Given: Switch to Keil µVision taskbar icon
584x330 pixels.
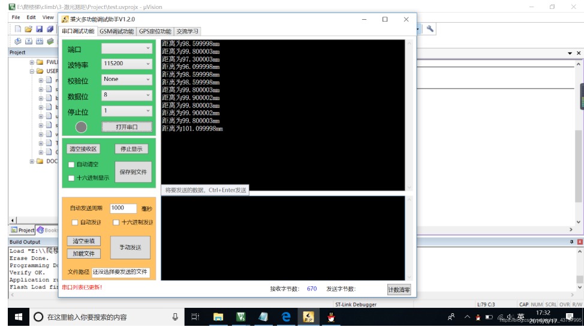Looking at the screenshot, I should tap(240, 317).
